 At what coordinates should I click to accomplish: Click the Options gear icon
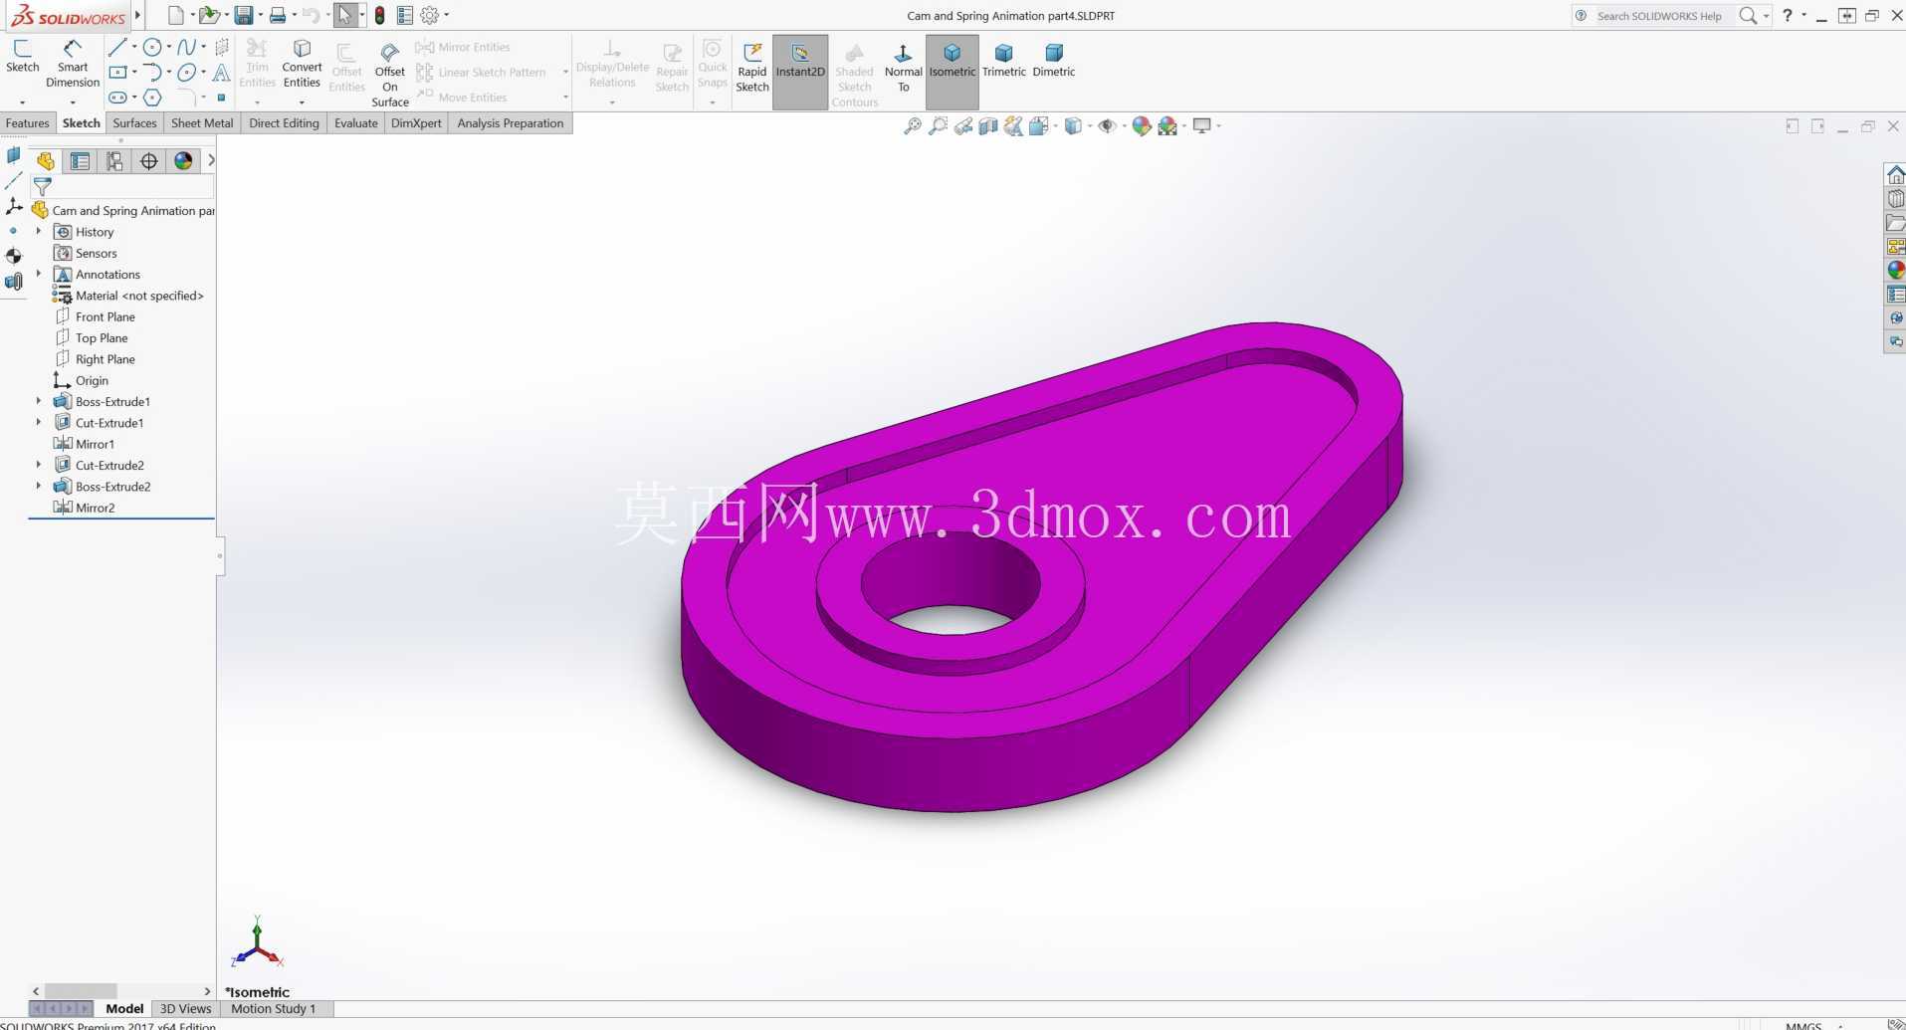tap(430, 15)
